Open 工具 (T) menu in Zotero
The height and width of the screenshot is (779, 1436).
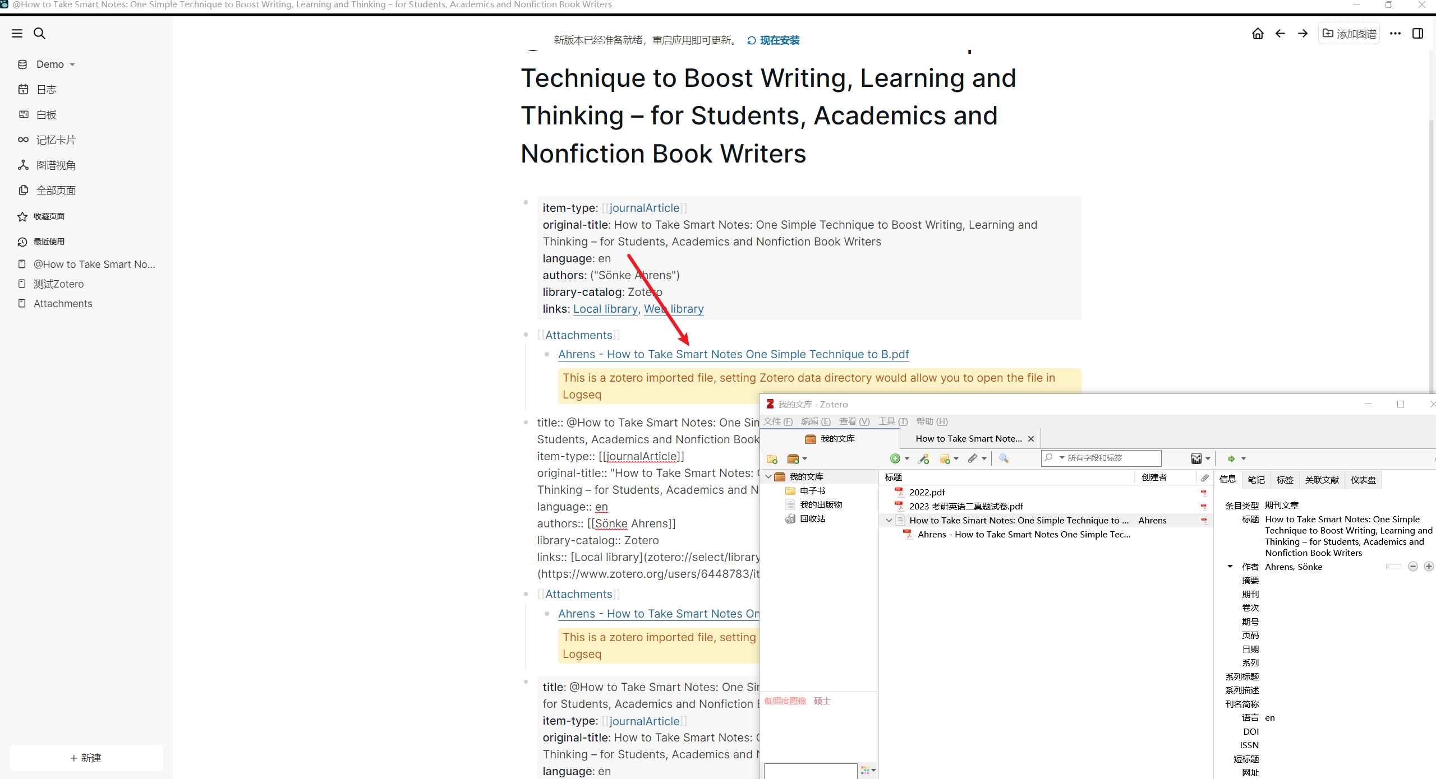pyautogui.click(x=892, y=421)
